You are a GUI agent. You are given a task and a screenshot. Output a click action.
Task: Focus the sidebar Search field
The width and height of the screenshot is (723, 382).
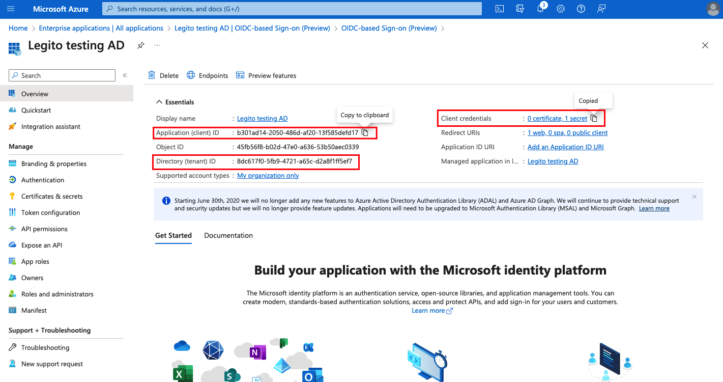[x=62, y=75]
